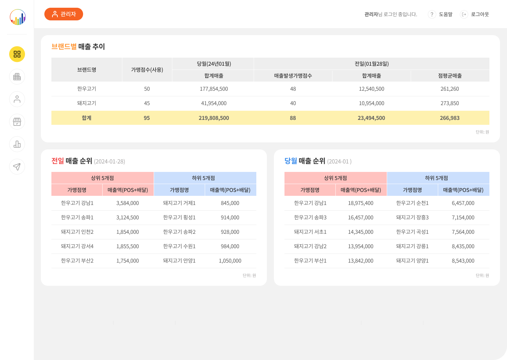
Task: Open the bar chart statistics sidebar icon
Action: coord(17,144)
